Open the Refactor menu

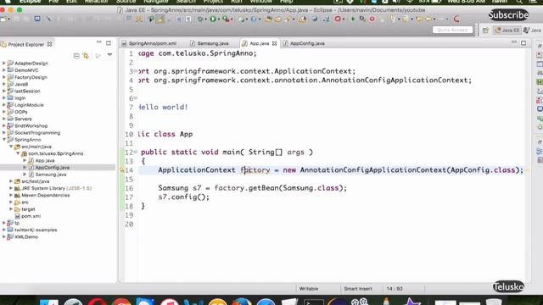coord(96,2)
